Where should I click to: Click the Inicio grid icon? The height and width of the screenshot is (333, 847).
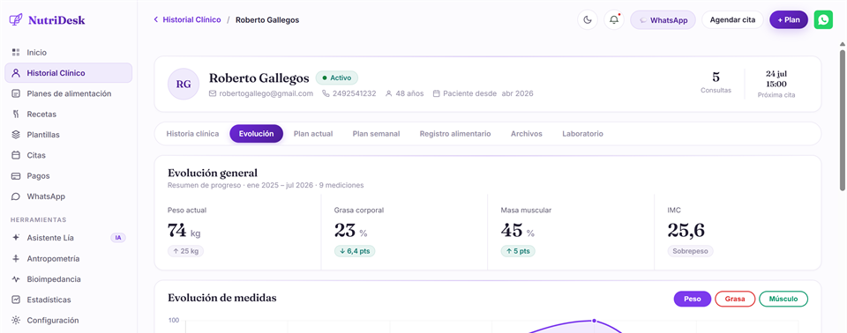(16, 52)
